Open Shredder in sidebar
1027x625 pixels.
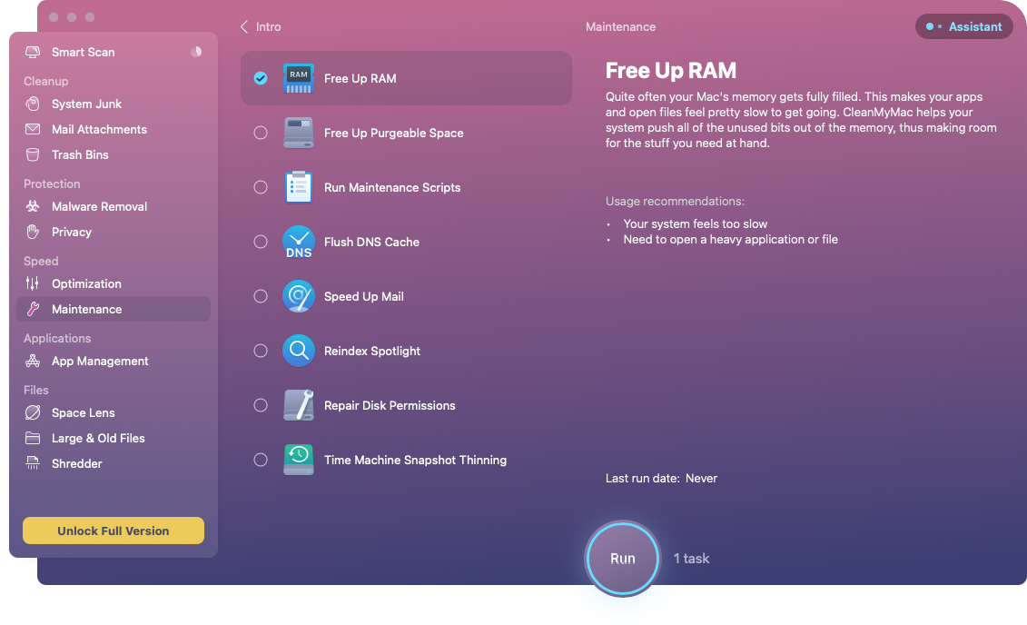point(114,463)
